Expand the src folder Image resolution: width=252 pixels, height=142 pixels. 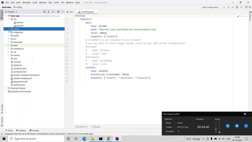click(x=8, y=39)
